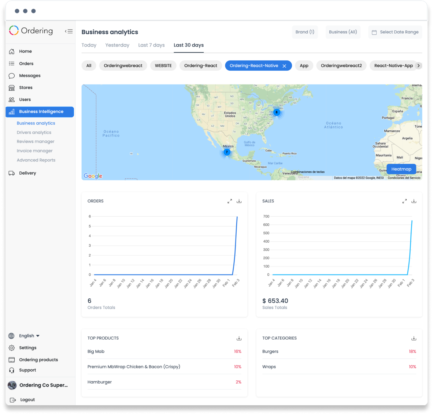
Task: Go to Messages in the sidebar
Action: click(30, 76)
